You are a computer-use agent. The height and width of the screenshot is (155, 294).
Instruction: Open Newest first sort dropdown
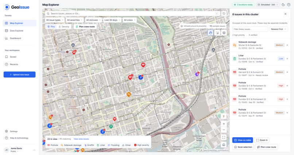click(278, 29)
